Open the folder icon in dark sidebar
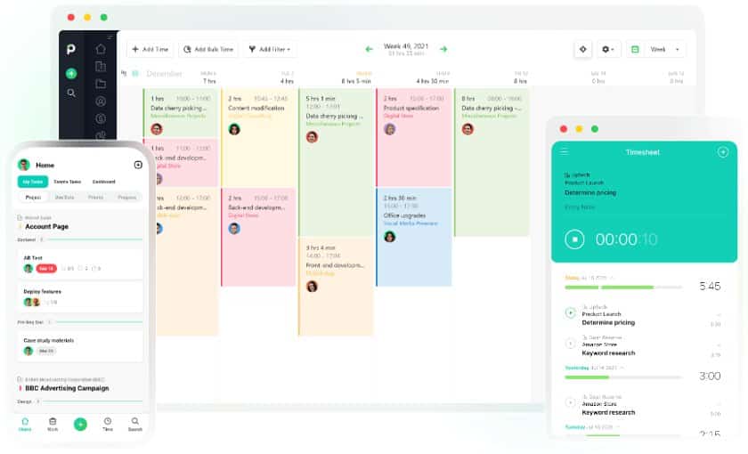Viewport: 748px width, 454px height. (101, 84)
